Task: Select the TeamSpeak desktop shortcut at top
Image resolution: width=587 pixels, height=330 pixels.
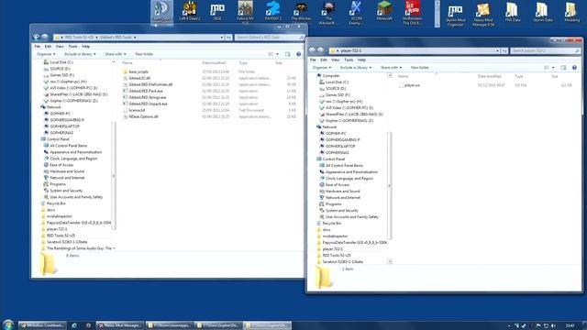Action: click(x=161, y=11)
